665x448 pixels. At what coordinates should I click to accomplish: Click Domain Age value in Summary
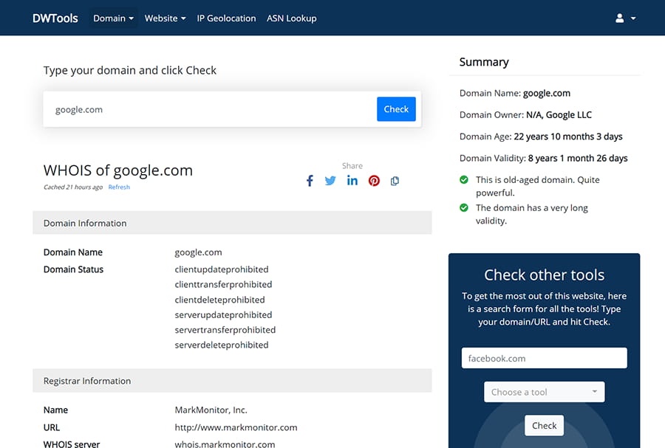568,137
